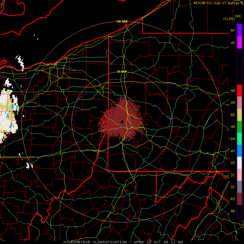Image resolution: width=244 pixels, height=244 pixels.
Task: Click the dark green HR legend swatch
Action: click(x=239, y=127)
